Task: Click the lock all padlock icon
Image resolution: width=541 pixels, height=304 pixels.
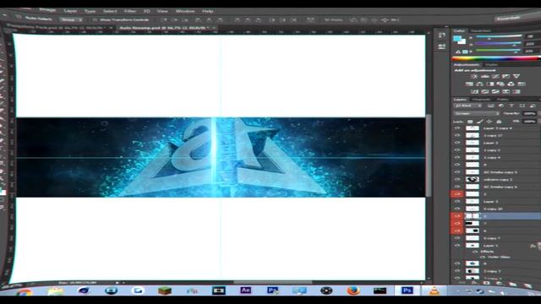Action: (x=499, y=122)
